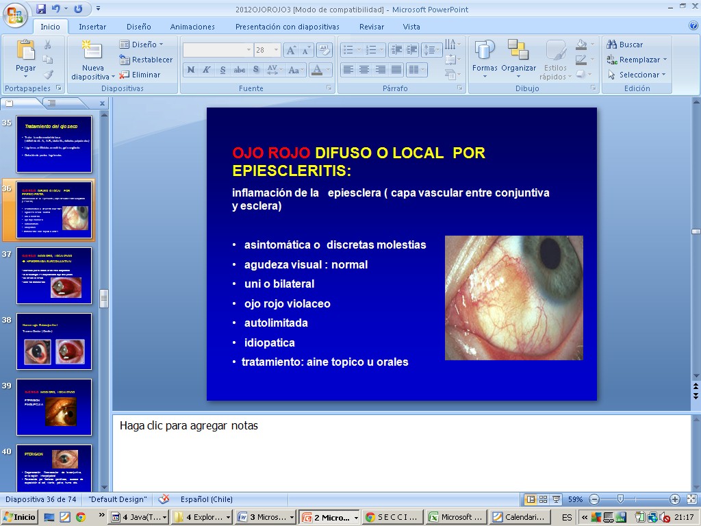Screen dimensions: 701x526
Task: Click the Buscar find icon
Action: click(612, 45)
